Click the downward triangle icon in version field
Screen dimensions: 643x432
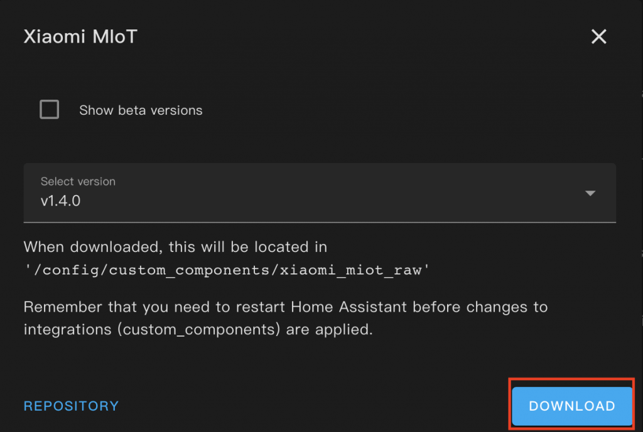(x=590, y=193)
